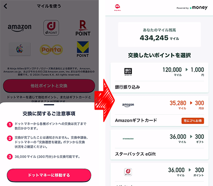Select the Ponta points icon
The width and height of the screenshot is (213, 186).
click(51, 49)
